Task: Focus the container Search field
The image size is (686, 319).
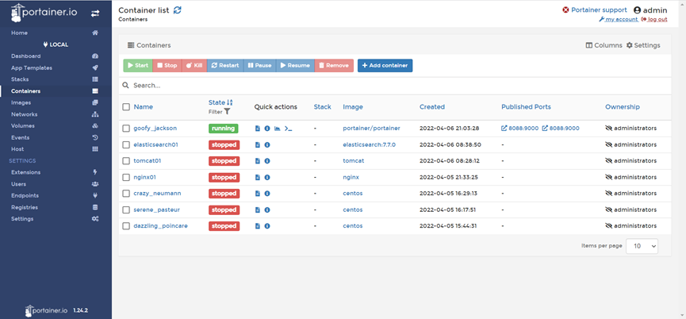Action: 395,86
